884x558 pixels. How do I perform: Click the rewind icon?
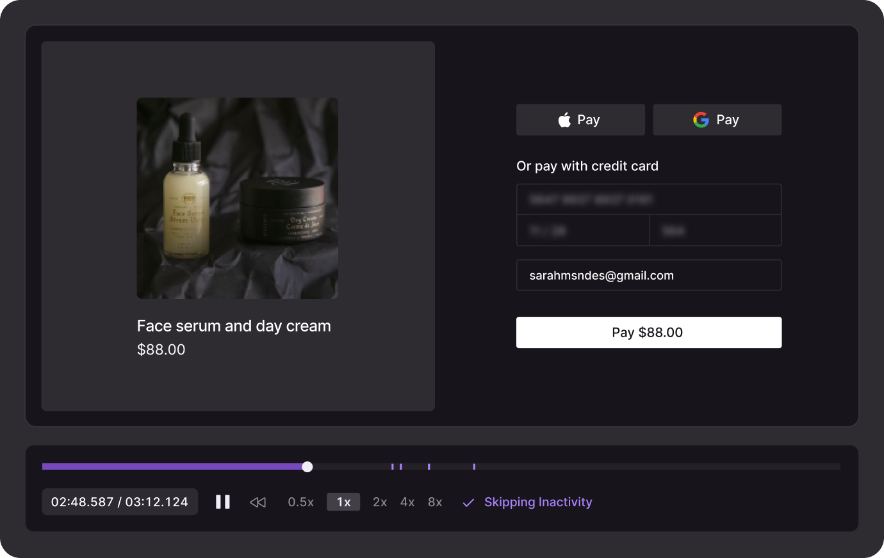[x=258, y=502]
